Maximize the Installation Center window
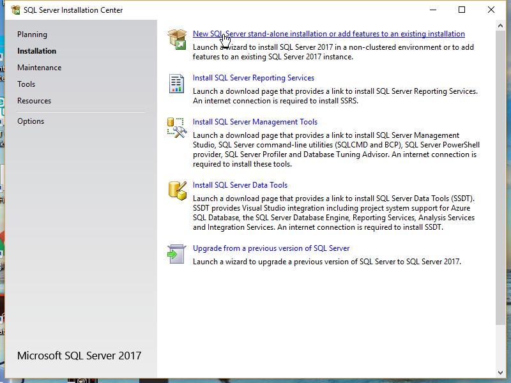 [x=461, y=10]
